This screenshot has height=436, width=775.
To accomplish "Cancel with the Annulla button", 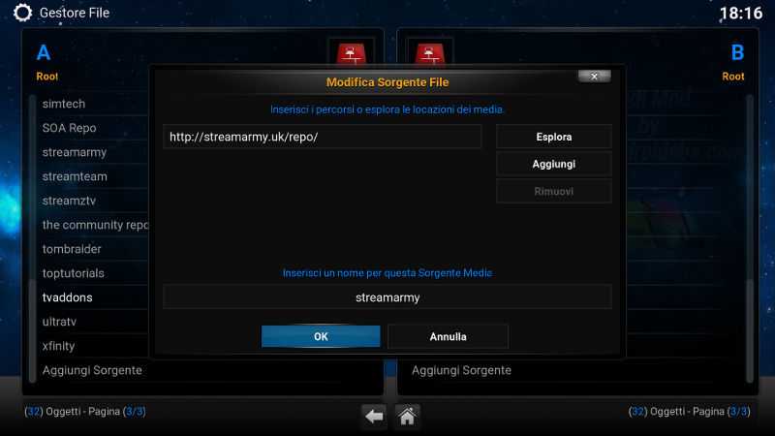I will tap(448, 336).
